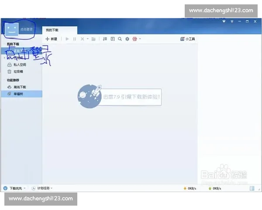Click the 点击登录 login link
Viewport: 262px width, 210px height.
point(27,29)
